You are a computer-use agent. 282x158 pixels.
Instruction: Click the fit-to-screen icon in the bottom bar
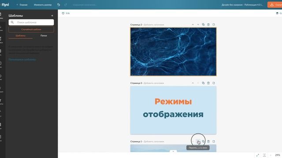pos(264,155)
